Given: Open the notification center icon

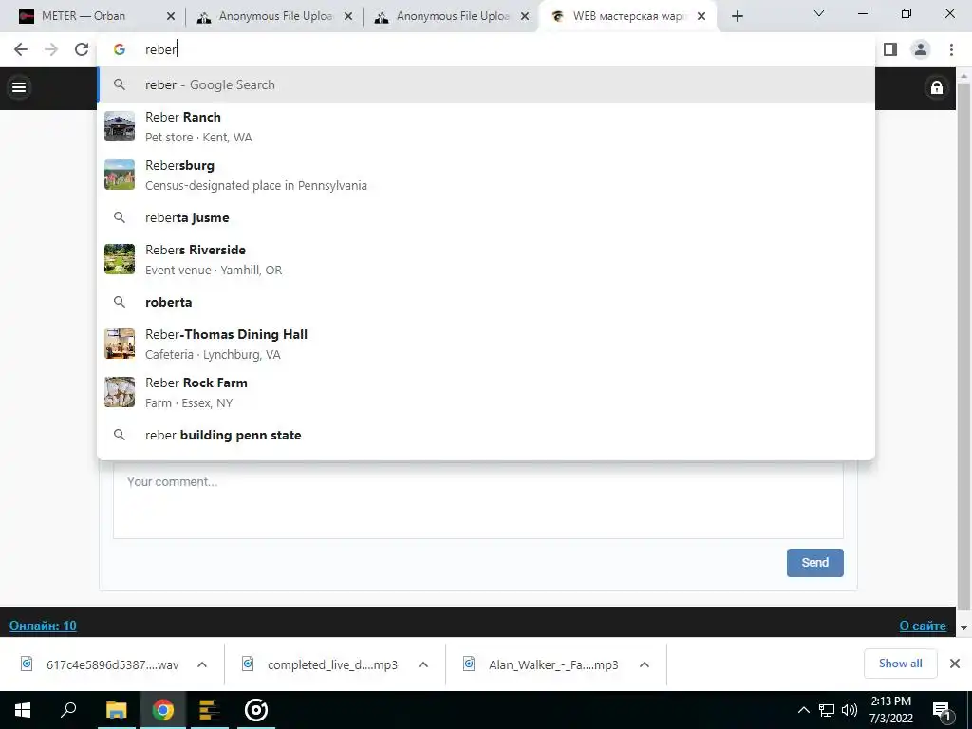Looking at the screenshot, I should coord(943,710).
